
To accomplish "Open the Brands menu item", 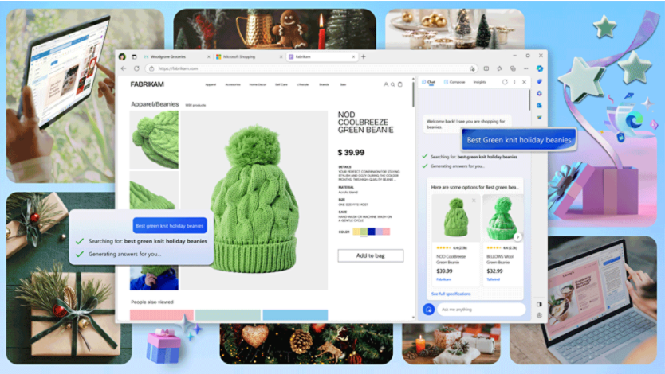I will [324, 84].
